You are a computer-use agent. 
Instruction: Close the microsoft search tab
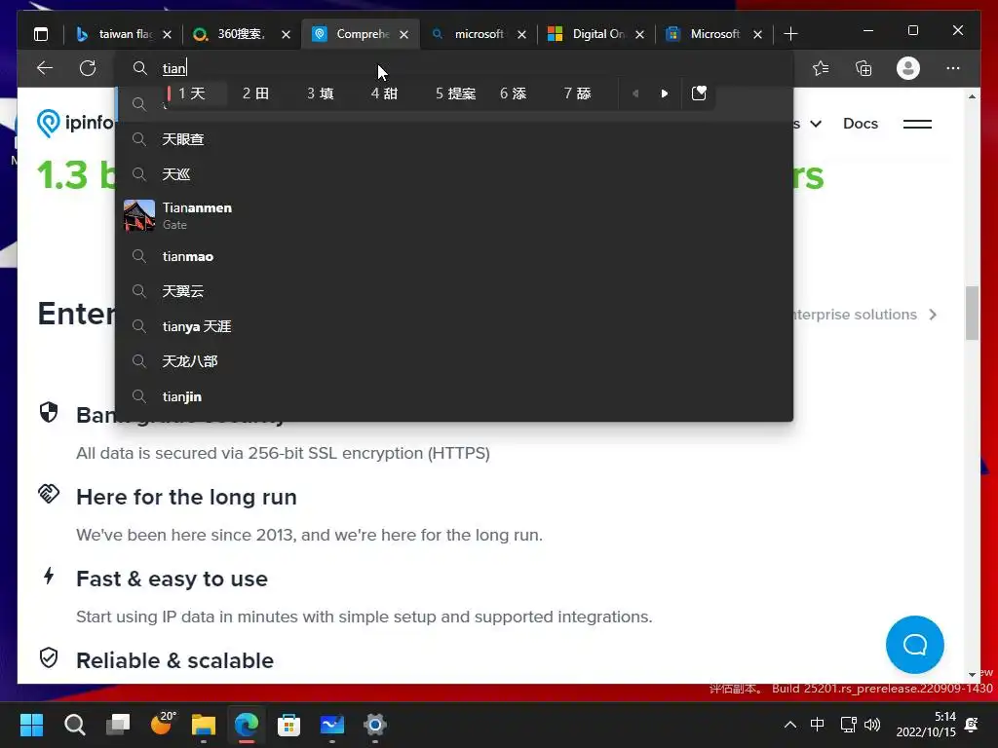522,34
